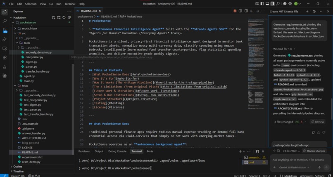The width and height of the screenshot is (333, 177).
Task: Close the README.md editor tab
Action: pyautogui.click(x=100, y=11)
